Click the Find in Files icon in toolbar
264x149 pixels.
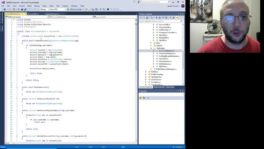87,10
